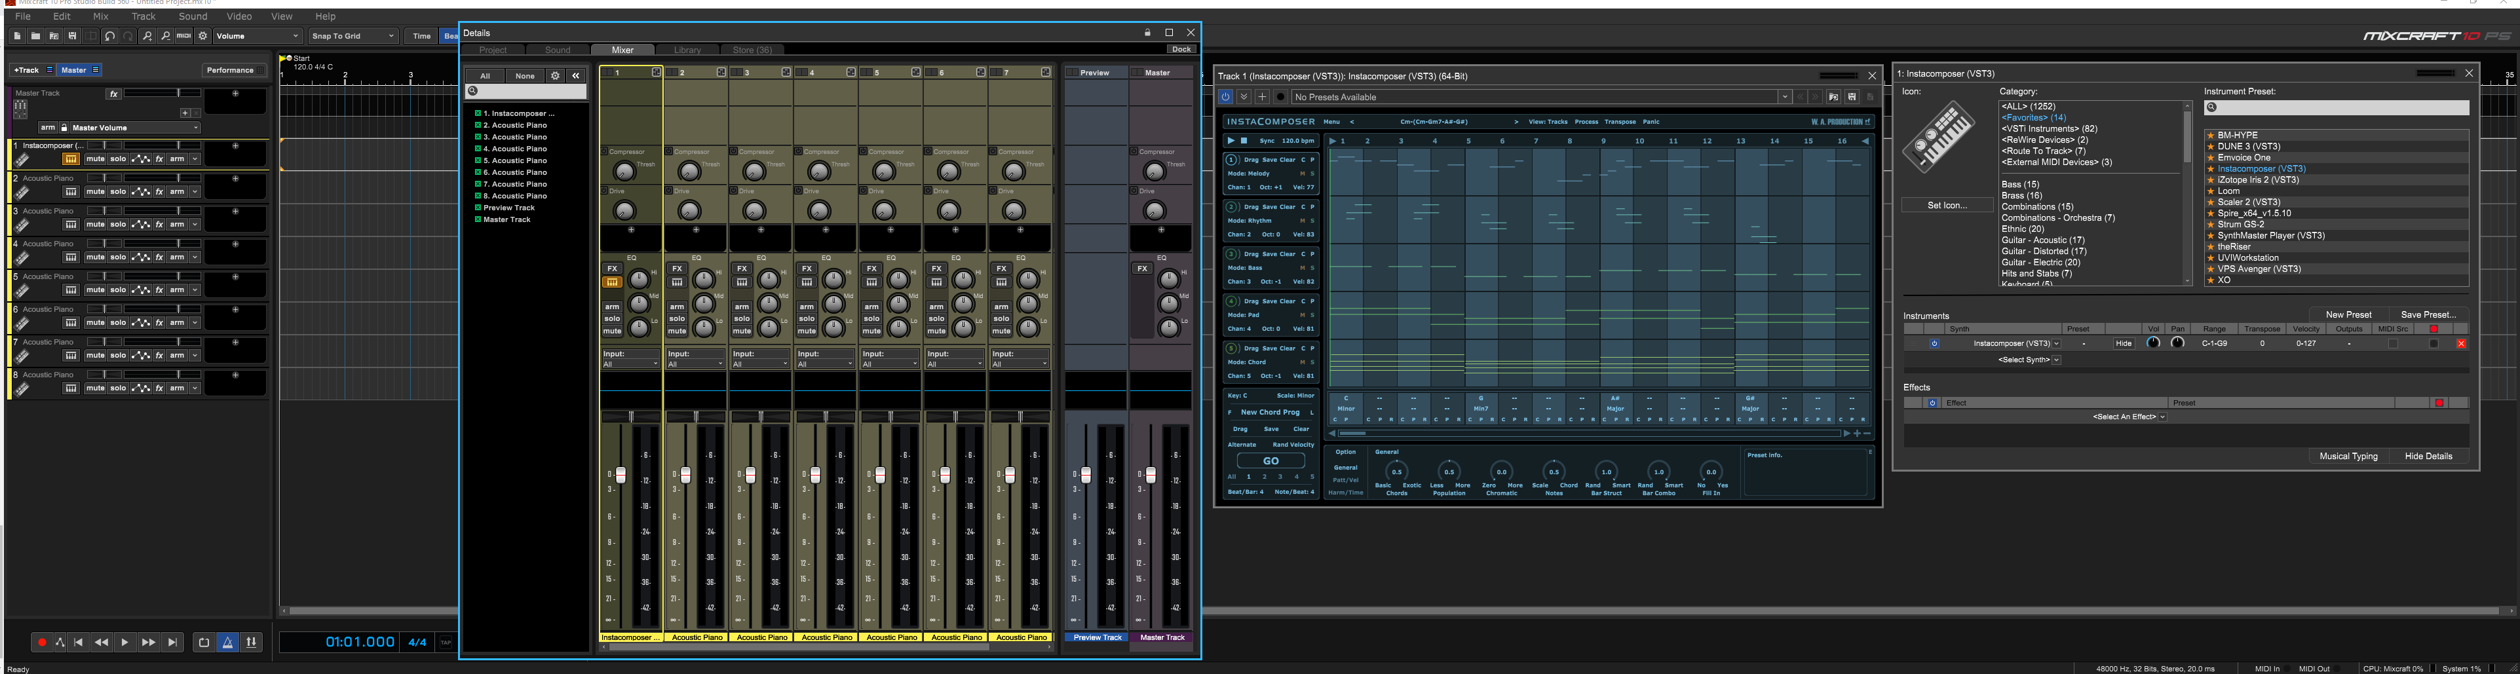Toggle the metronome button
This screenshot has height=674, width=2520.
(227, 643)
